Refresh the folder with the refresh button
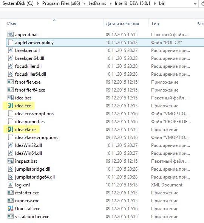 (202, 3)
